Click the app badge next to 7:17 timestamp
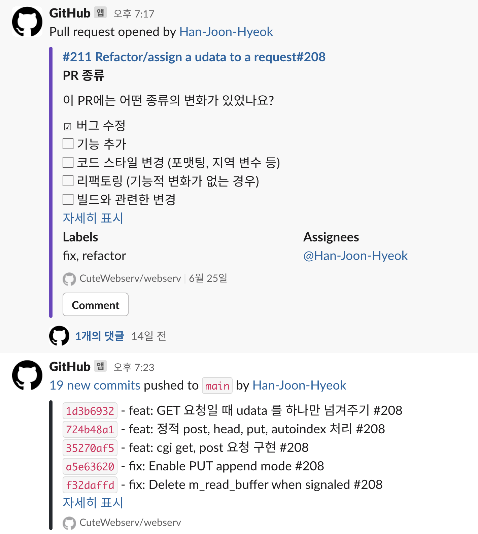Screen dimensions: 478x534 click(x=100, y=13)
